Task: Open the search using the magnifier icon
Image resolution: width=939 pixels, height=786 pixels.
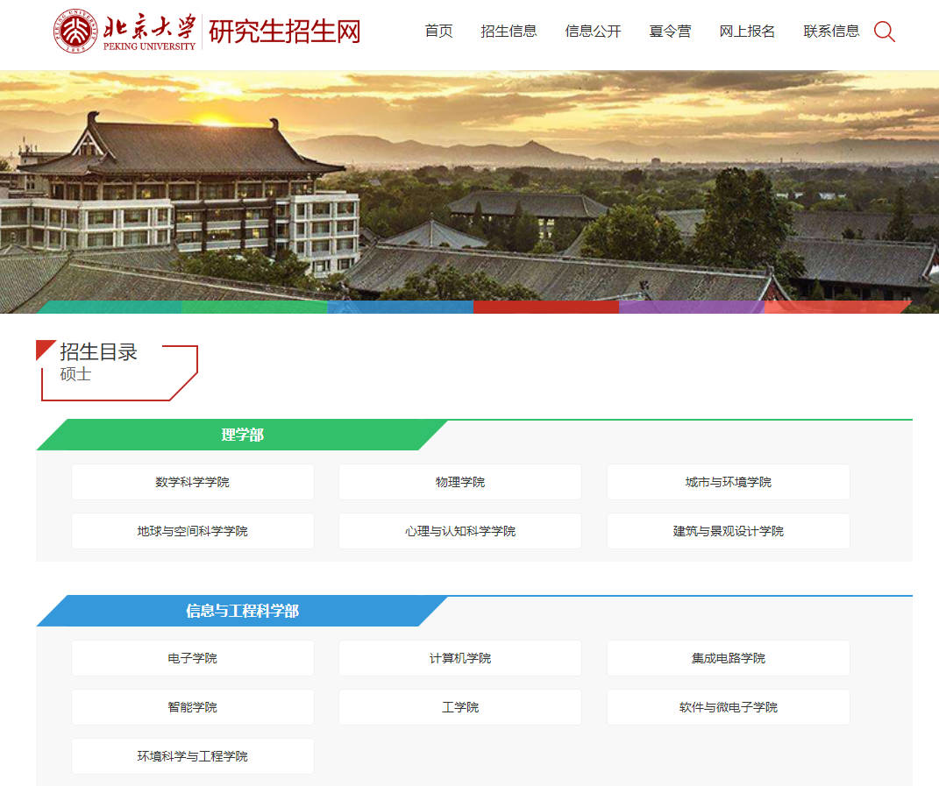Action: (884, 31)
